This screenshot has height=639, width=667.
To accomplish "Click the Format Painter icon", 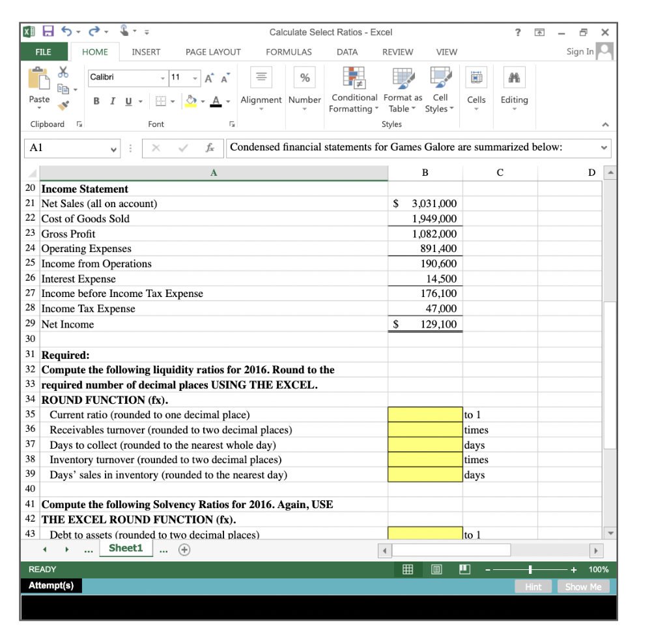I will (x=63, y=106).
